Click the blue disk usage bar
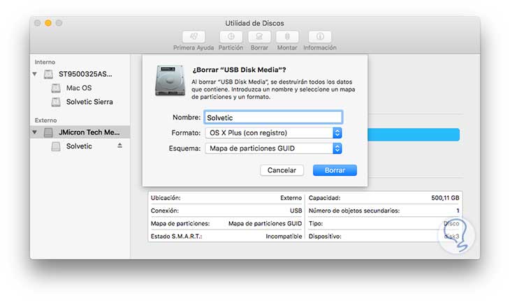 [x=414, y=135]
